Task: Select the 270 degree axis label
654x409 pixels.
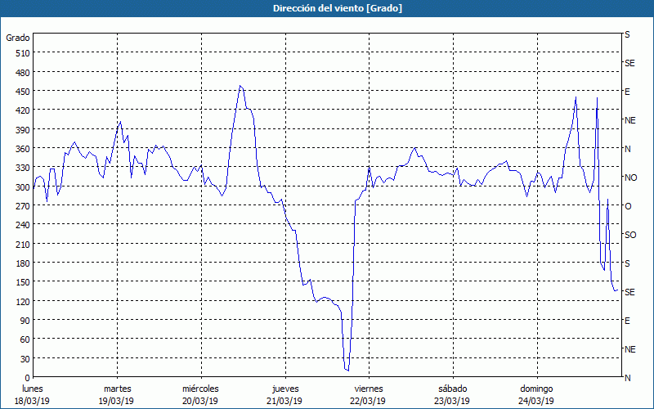Action: pos(24,206)
